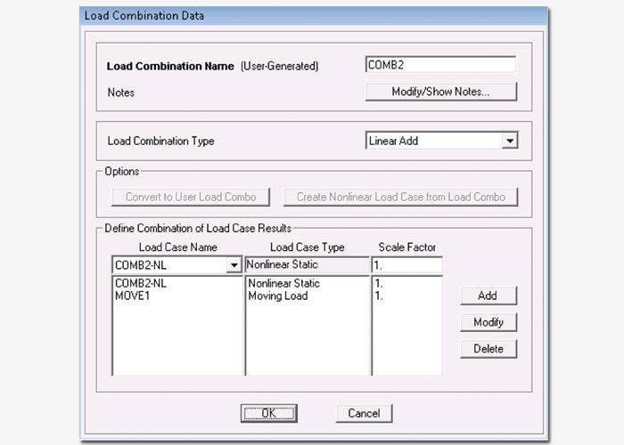Image resolution: width=624 pixels, height=445 pixels.
Task: Click scale factor 1. for MOVE1 row
Action: (x=379, y=296)
